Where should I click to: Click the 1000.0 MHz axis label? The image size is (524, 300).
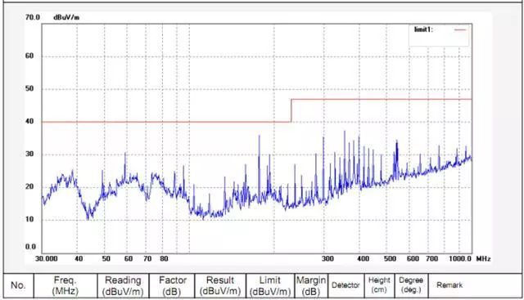pyautogui.click(x=460, y=258)
